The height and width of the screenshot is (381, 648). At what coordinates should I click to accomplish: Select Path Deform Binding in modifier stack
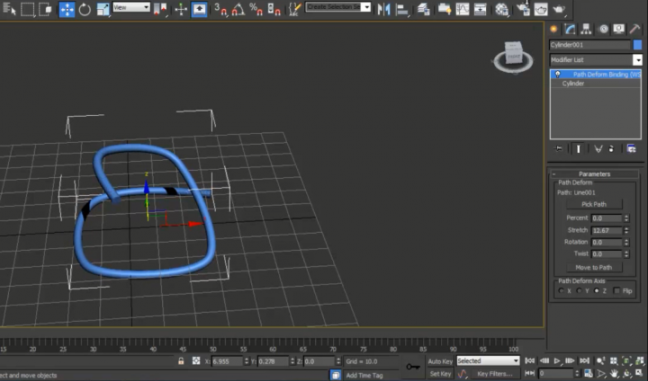tap(605, 75)
